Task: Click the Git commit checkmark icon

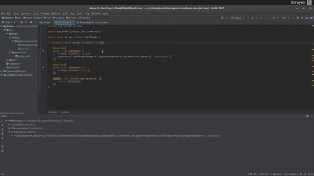Action: (x=293, y=18)
